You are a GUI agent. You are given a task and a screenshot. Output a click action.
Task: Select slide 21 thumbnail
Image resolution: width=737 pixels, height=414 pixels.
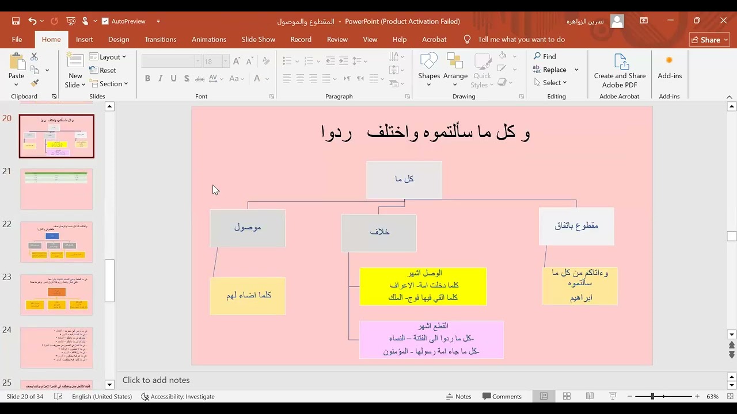click(x=56, y=189)
